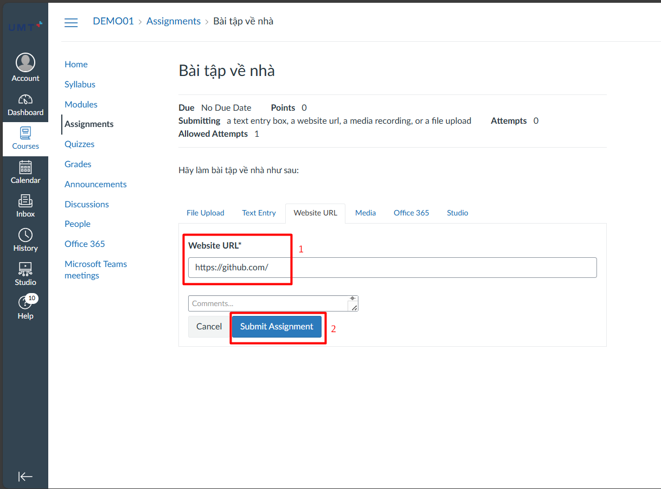
Task: Switch to the Text Entry tab
Action: [x=259, y=213]
